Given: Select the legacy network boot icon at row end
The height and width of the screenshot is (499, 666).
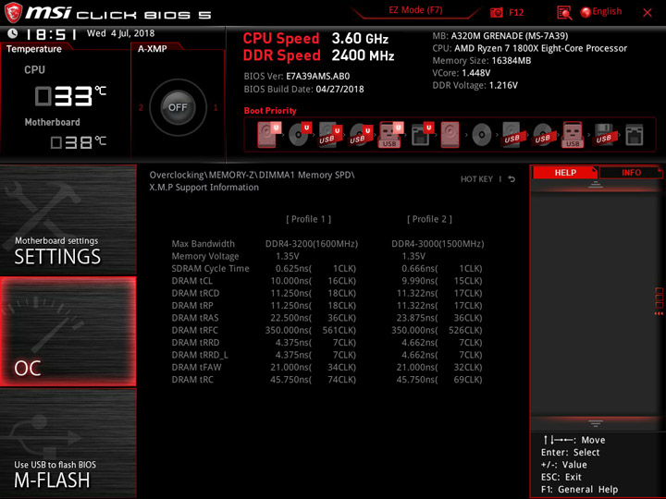Looking at the screenshot, I should [x=635, y=135].
